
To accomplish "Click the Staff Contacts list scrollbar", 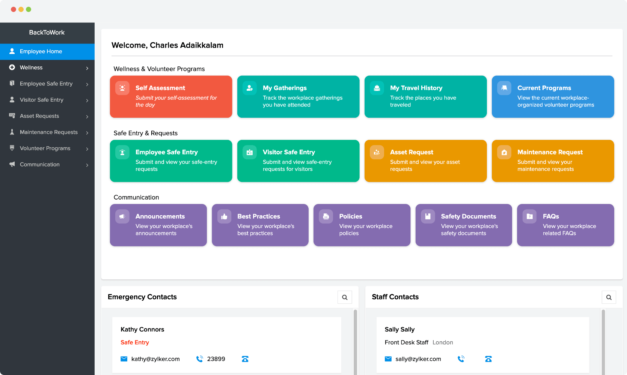I will [x=603, y=342].
